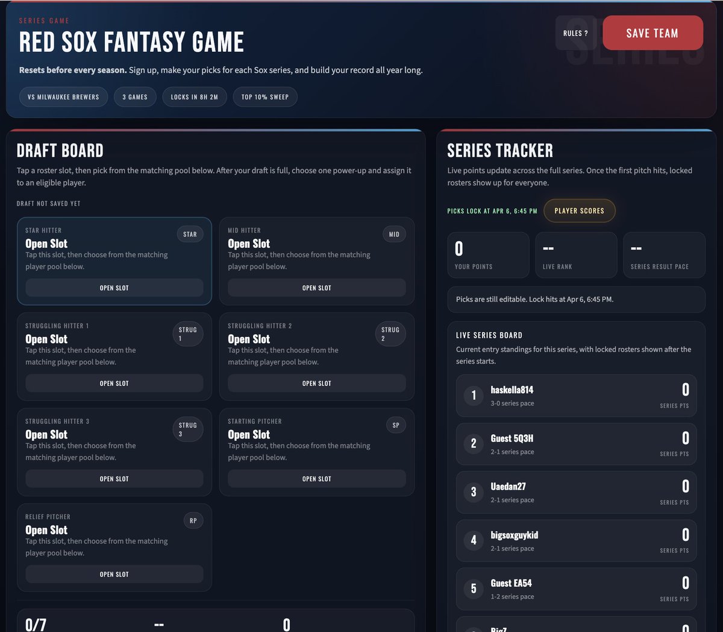Click the Draft Not Saved Yet status
Screen dimensions: 723x632
(x=48, y=204)
